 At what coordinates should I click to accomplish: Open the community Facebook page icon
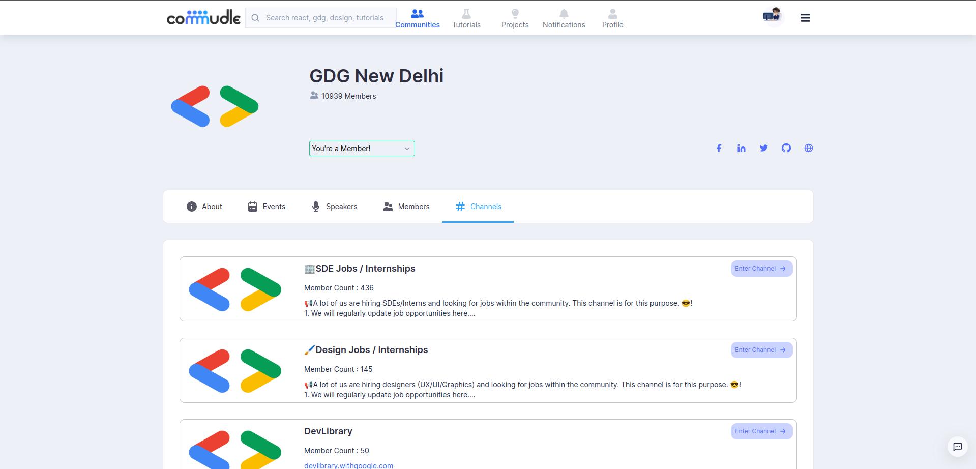(x=719, y=148)
